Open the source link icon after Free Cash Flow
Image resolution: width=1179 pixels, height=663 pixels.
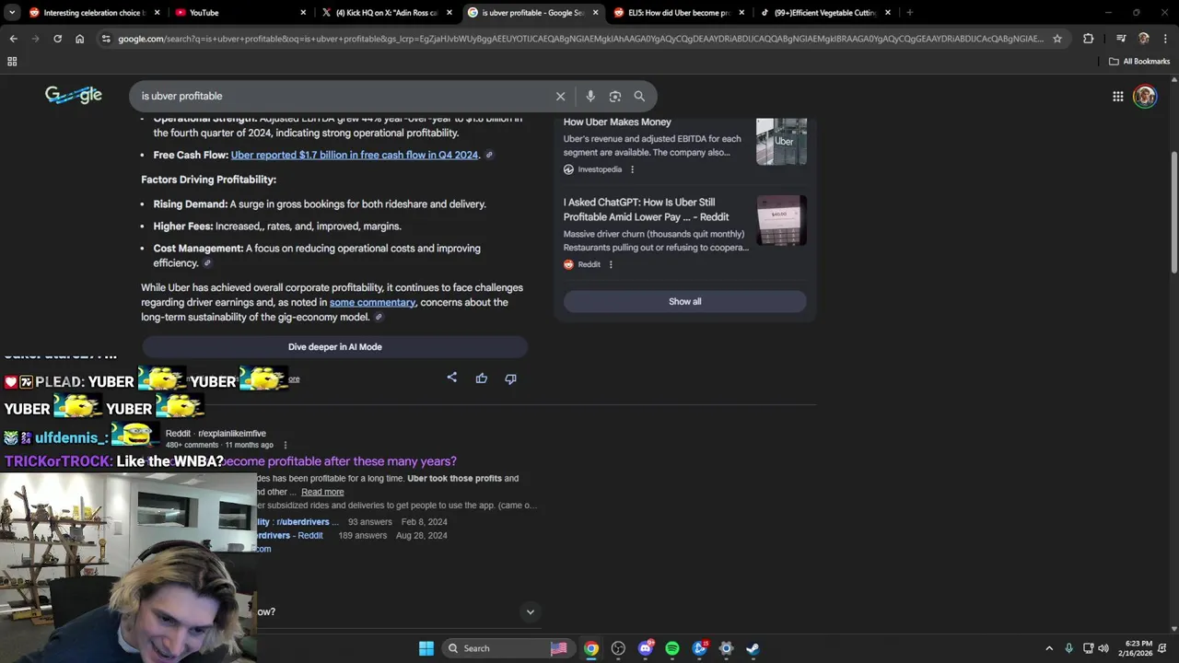coord(489,155)
